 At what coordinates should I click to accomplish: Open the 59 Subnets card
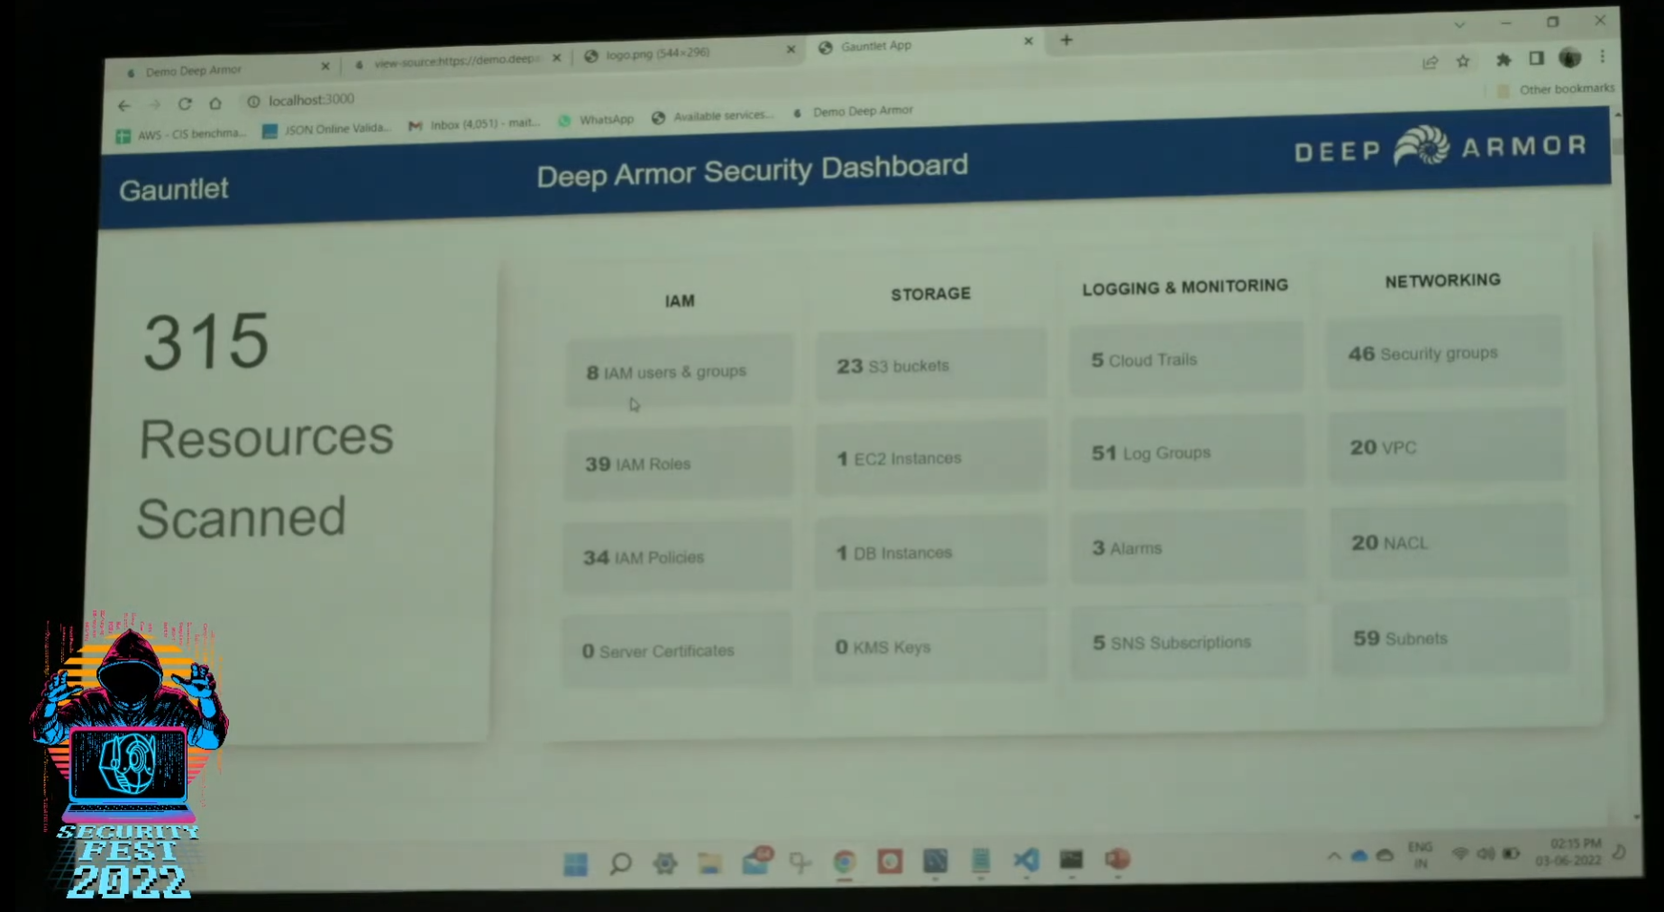point(1451,638)
